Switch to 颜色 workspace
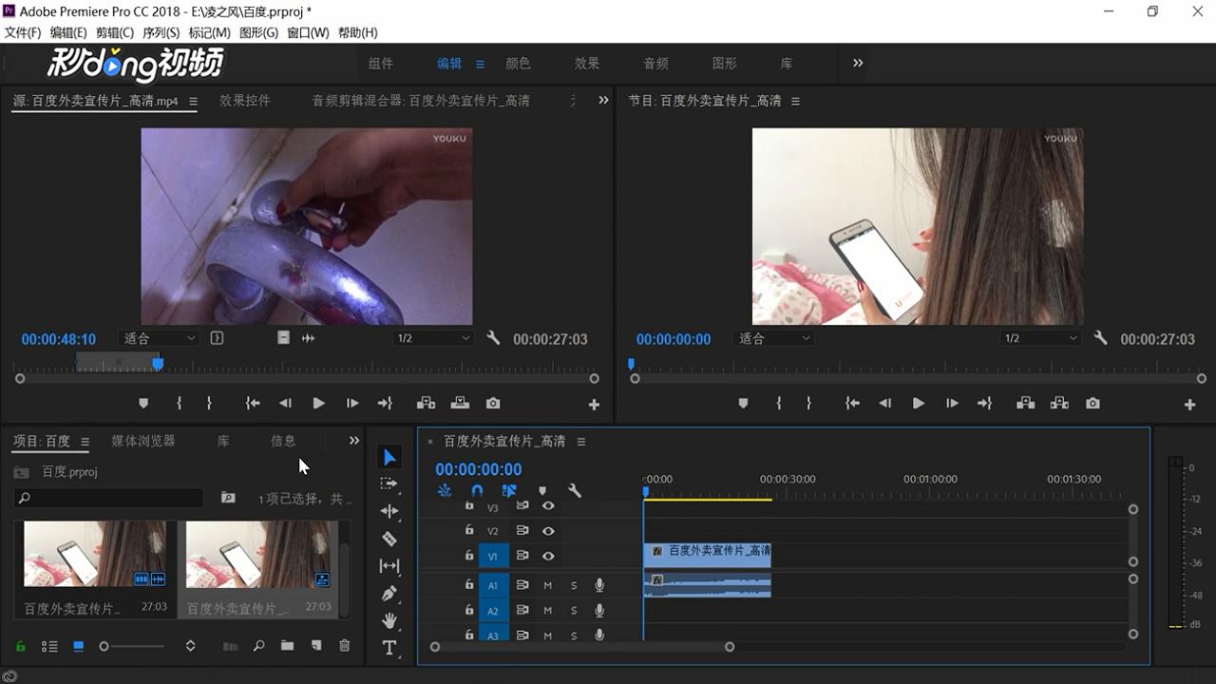 coord(518,64)
